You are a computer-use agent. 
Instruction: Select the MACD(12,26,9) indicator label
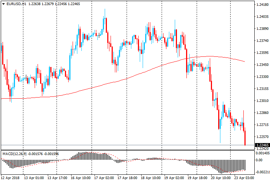(15, 154)
